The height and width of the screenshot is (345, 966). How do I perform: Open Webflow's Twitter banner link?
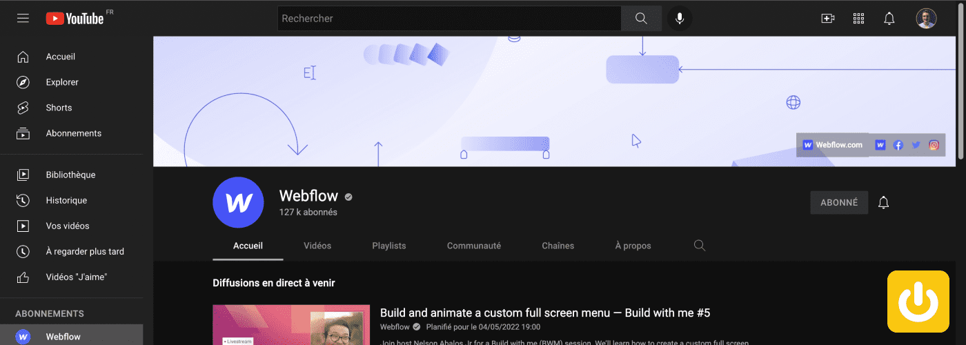point(916,145)
